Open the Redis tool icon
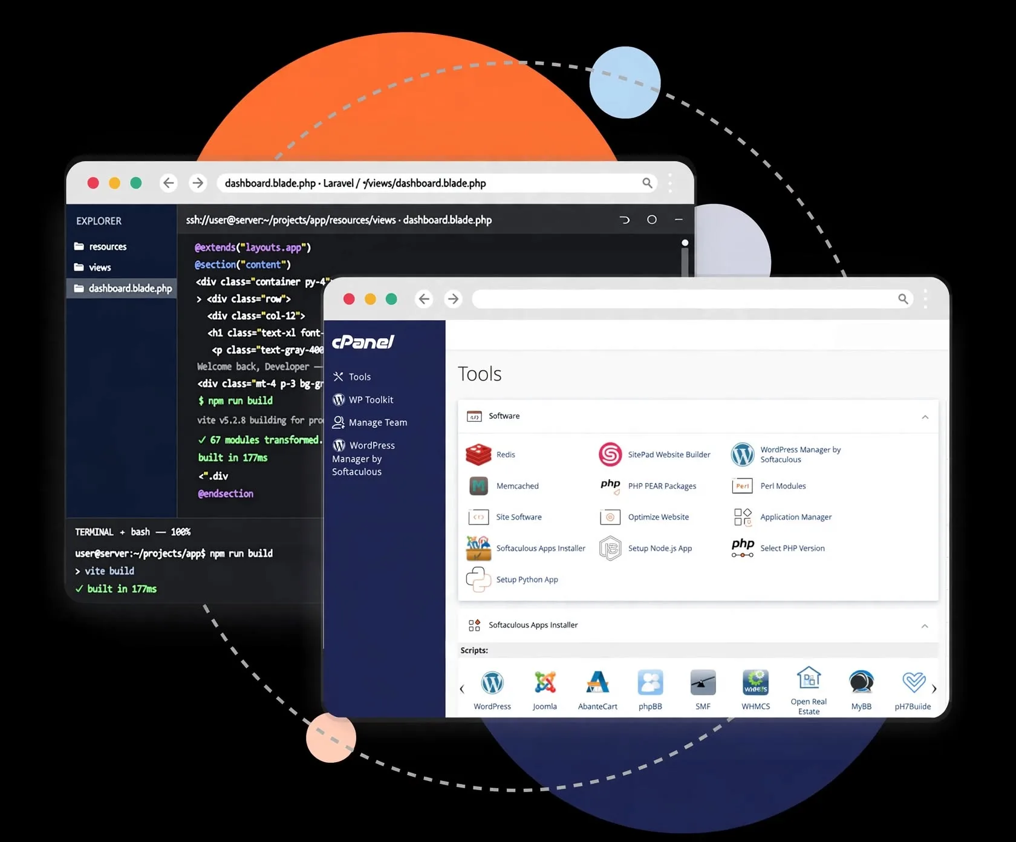Image resolution: width=1016 pixels, height=842 pixels. click(x=478, y=454)
